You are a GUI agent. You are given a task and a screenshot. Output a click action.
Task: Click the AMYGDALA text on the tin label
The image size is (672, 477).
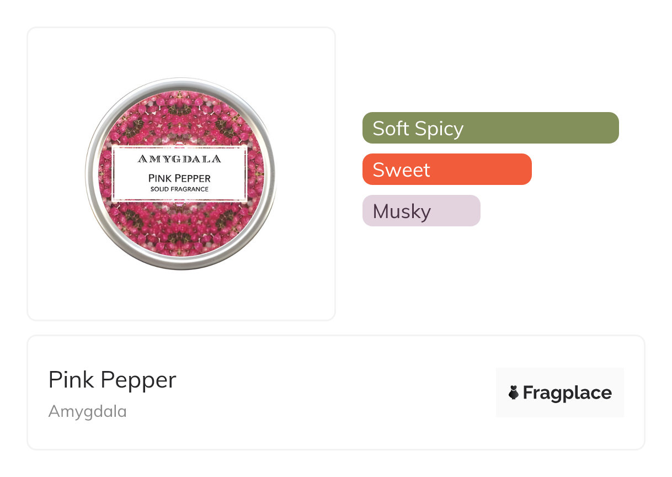179,159
